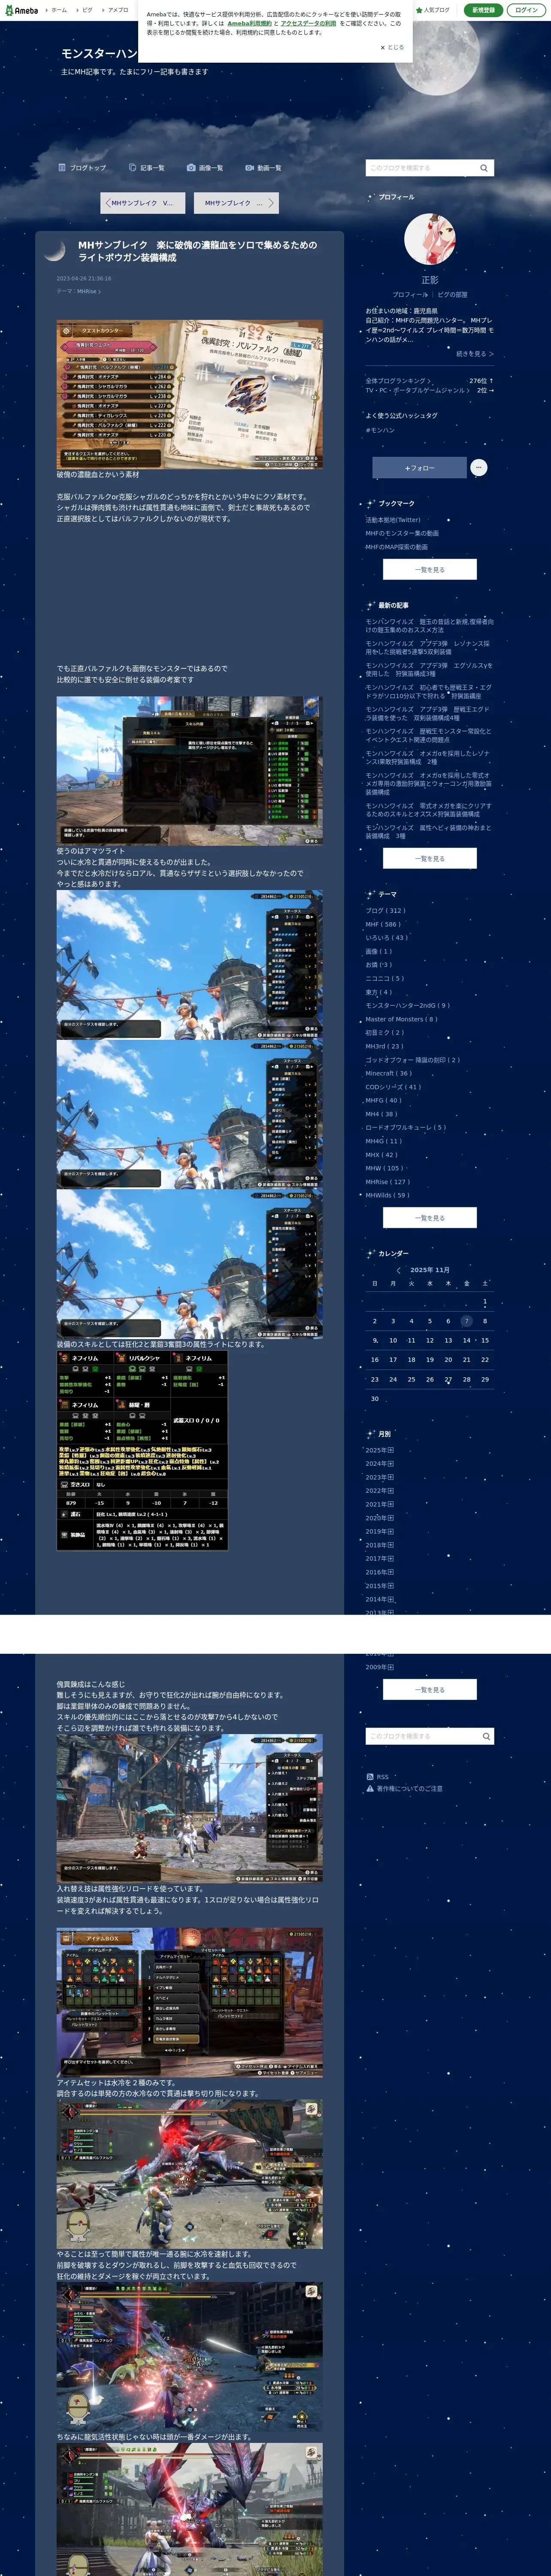Open the 記事一覧 menu item
Image resolution: width=551 pixels, height=2576 pixels.
coord(147,168)
